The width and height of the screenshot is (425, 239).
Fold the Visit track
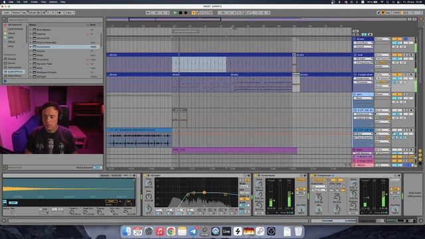[355, 55]
